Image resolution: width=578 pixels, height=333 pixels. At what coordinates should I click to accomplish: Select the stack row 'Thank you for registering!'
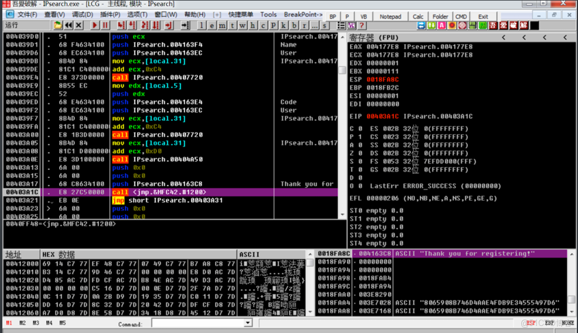[442, 254]
